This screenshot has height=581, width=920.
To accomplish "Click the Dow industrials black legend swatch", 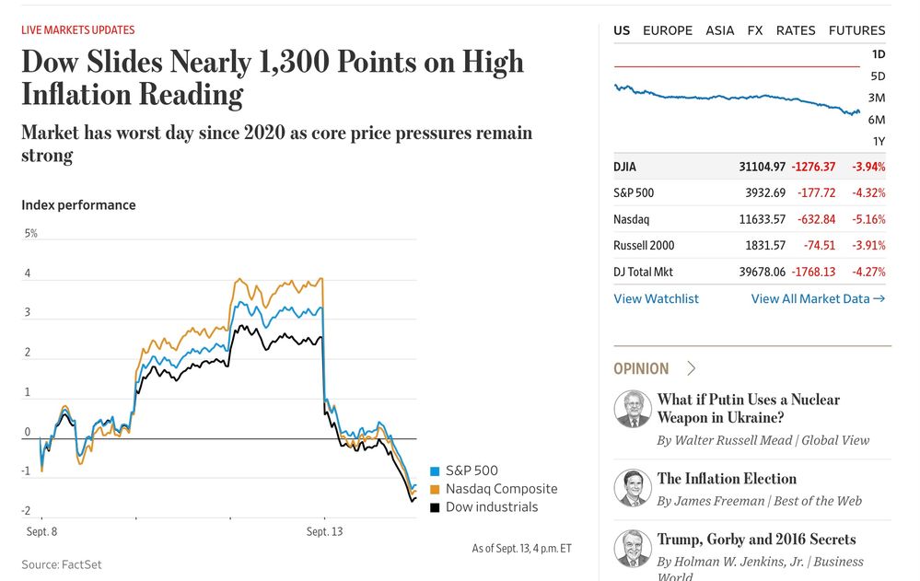I will (x=437, y=506).
